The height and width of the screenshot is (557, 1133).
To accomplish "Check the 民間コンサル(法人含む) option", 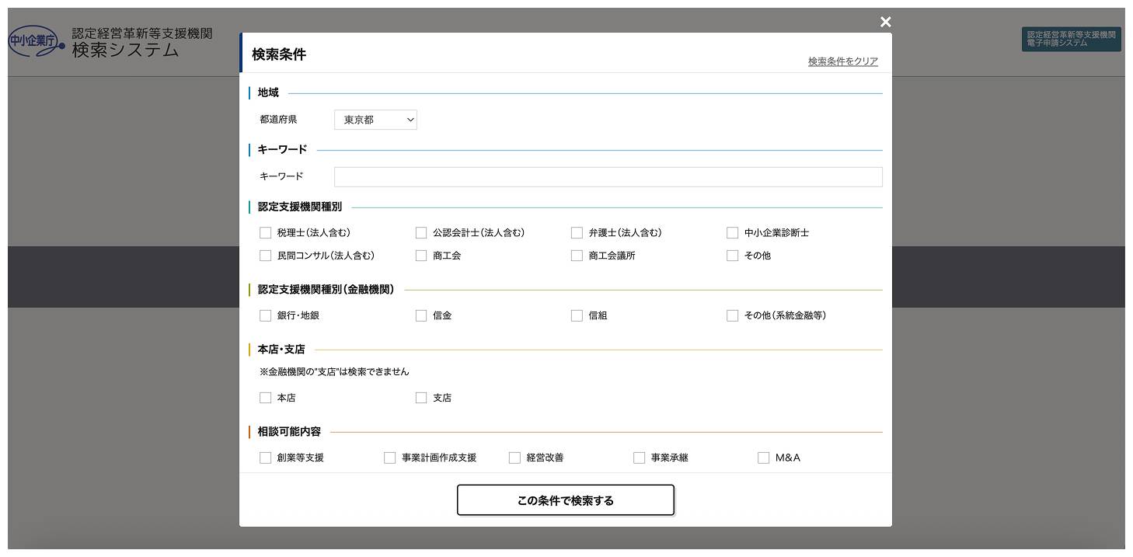I will pos(266,256).
